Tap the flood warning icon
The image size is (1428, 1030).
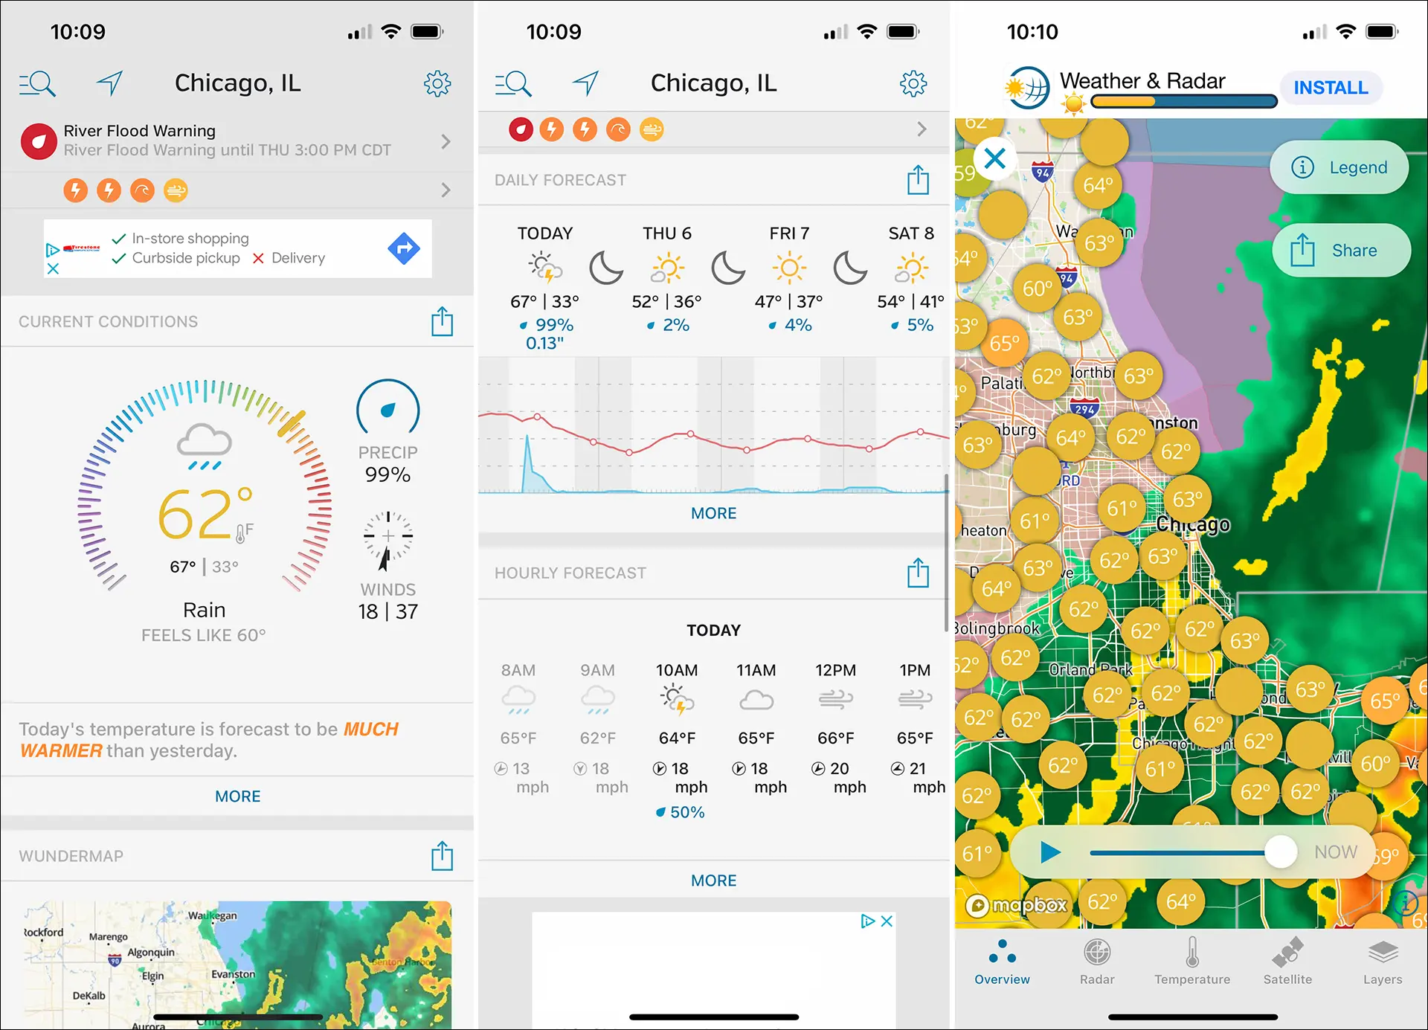pos(39,140)
